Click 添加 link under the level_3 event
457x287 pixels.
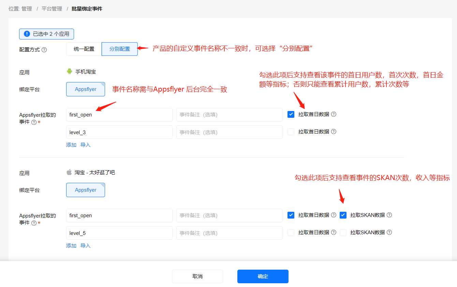[x=71, y=145]
